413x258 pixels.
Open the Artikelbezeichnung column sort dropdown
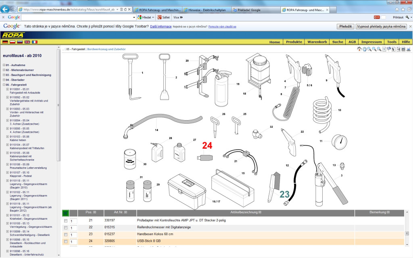point(260,212)
